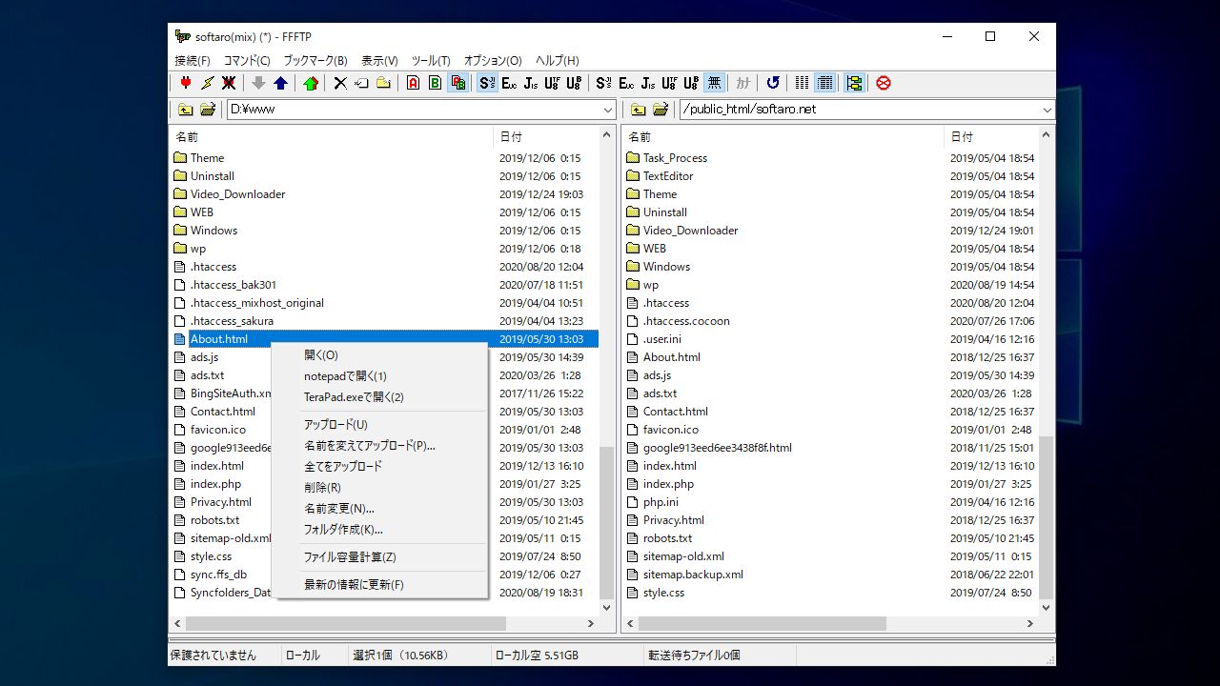
Task: Go up one folder in remote pane
Action: coord(639,110)
